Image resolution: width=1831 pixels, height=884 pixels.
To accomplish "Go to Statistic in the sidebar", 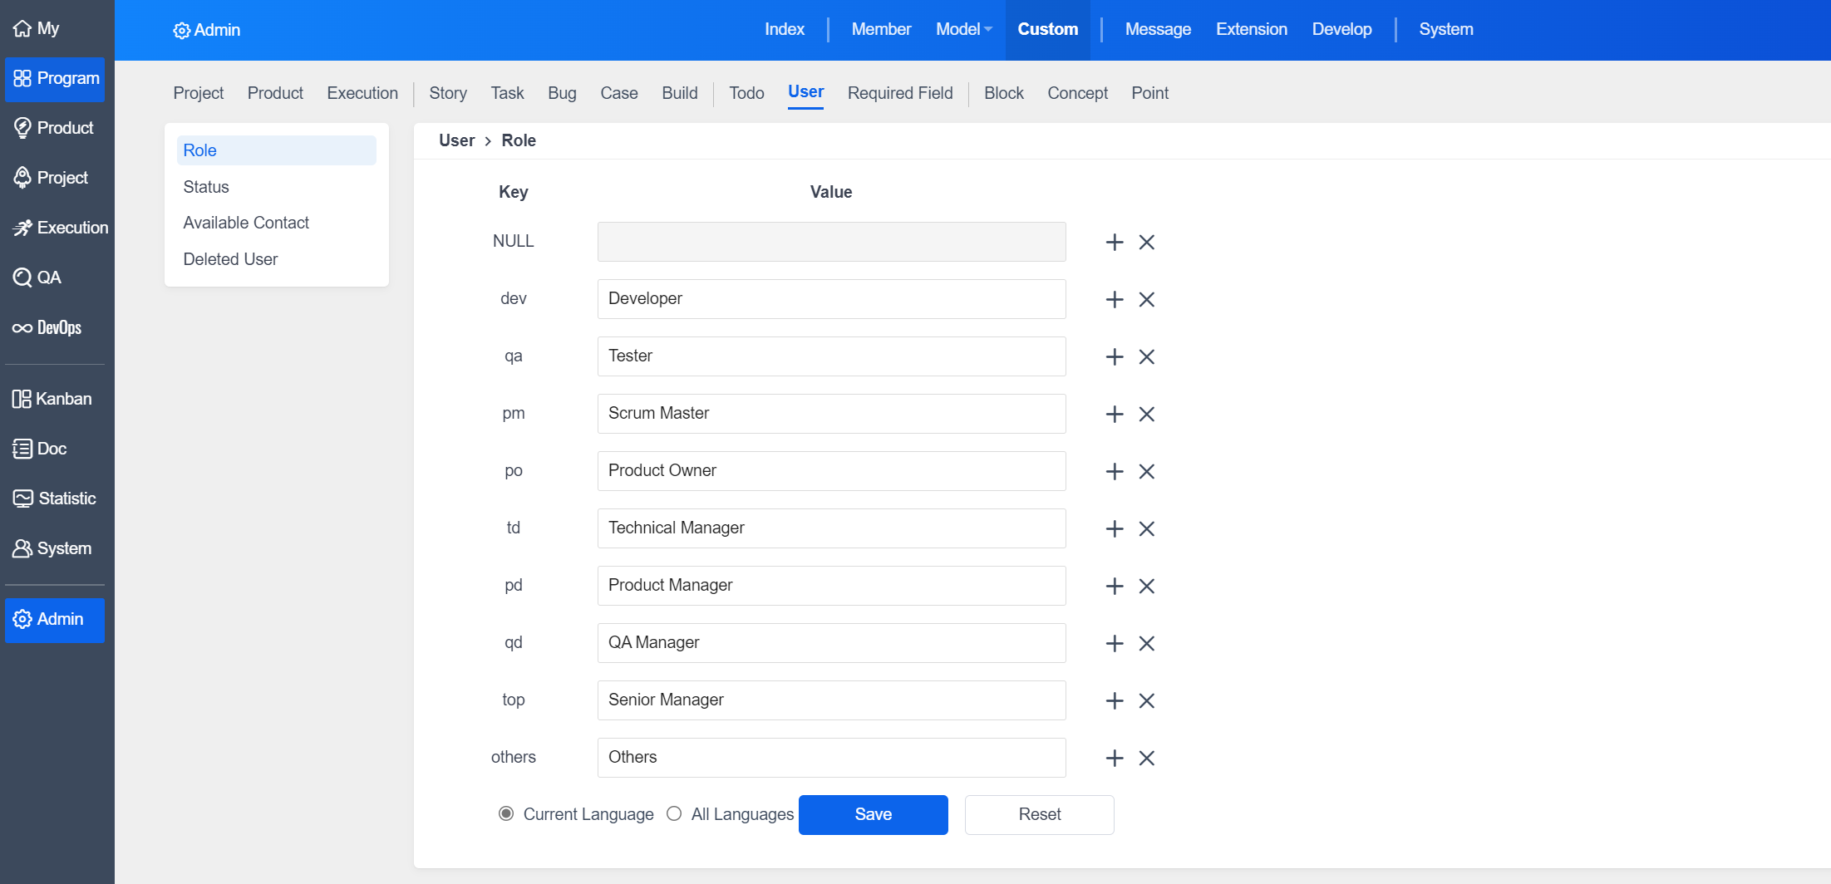I will pyautogui.click(x=55, y=498).
